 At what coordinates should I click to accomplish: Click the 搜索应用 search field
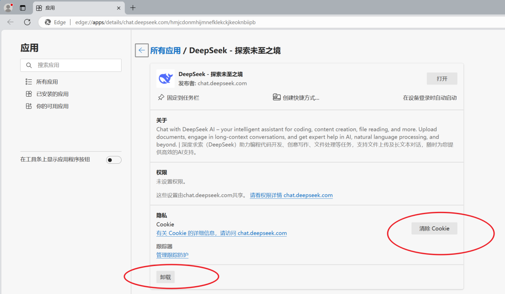[x=71, y=65]
